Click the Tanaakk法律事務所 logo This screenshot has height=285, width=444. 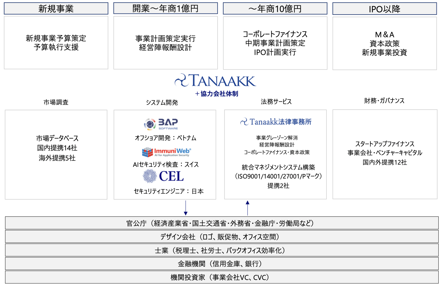click(276, 122)
